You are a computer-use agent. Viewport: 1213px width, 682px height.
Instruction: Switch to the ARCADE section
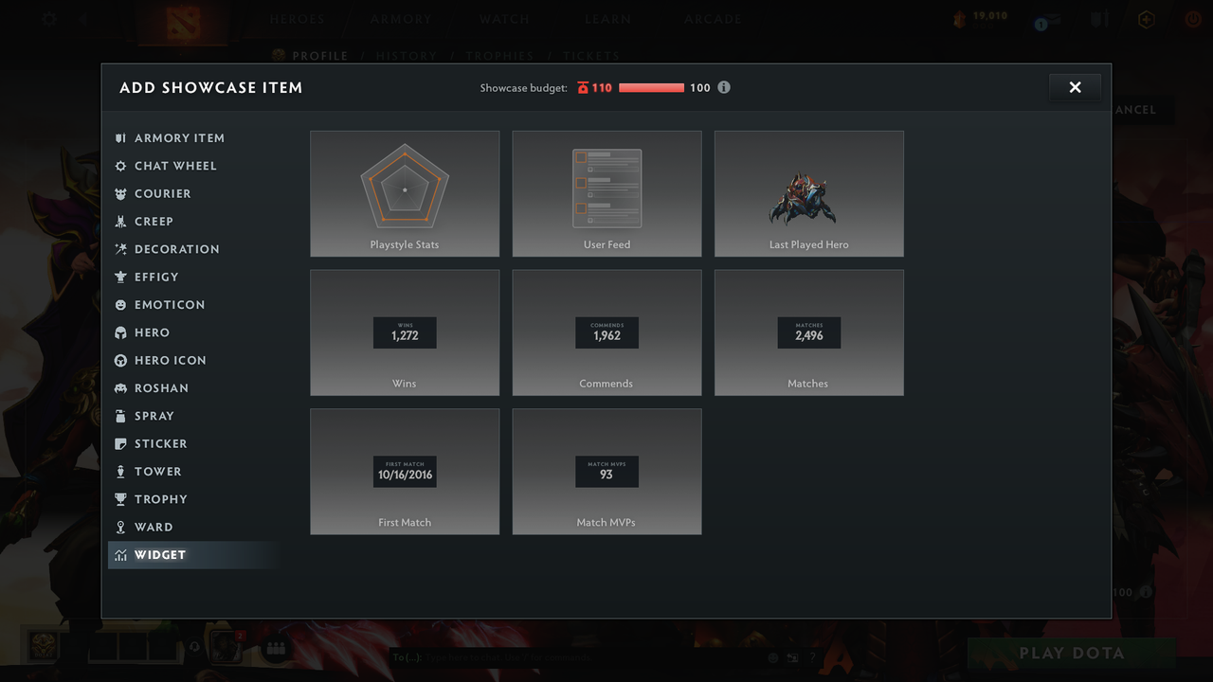[713, 19]
